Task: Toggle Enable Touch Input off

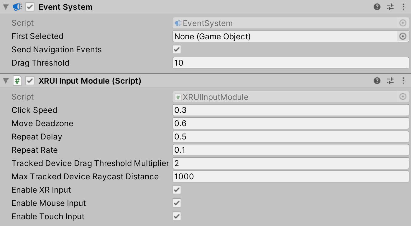Action: tap(176, 216)
